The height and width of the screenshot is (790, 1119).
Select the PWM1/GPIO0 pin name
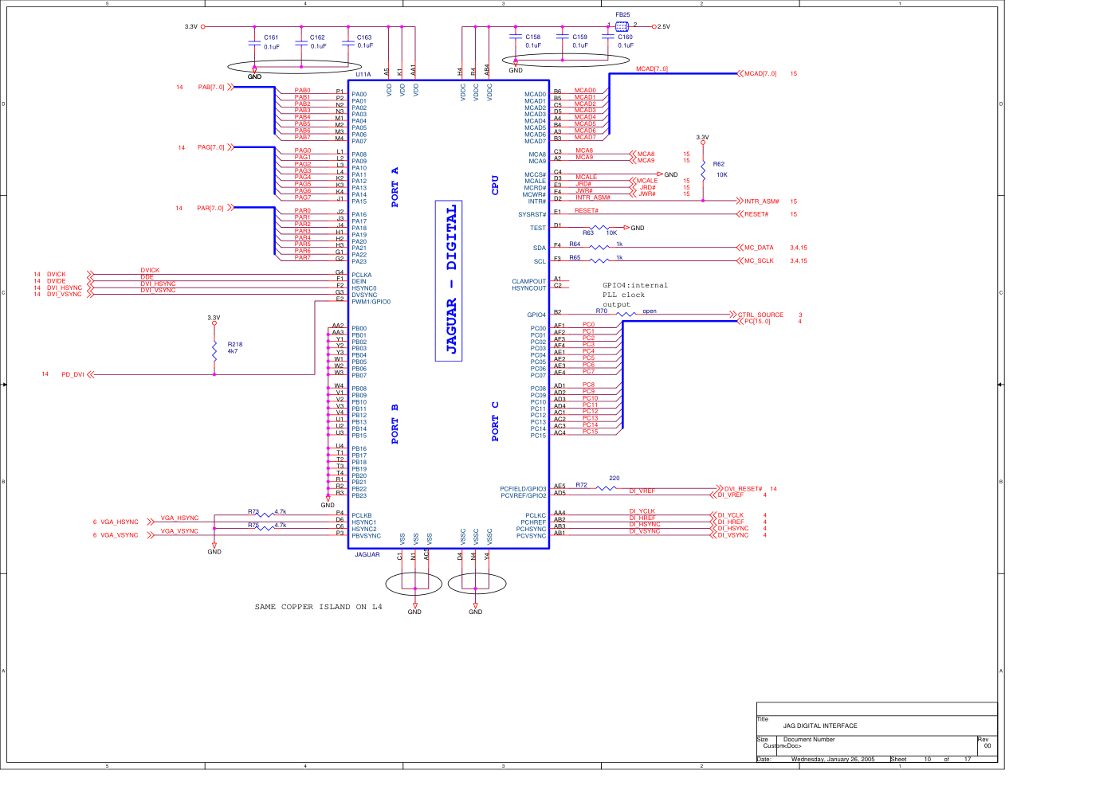[371, 302]
